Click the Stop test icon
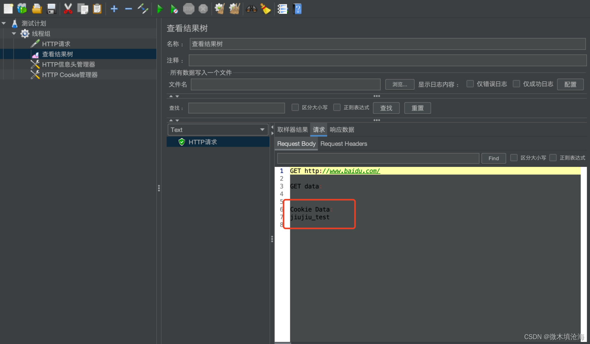This screenshot has height=344, width=590. pos(189,9)
